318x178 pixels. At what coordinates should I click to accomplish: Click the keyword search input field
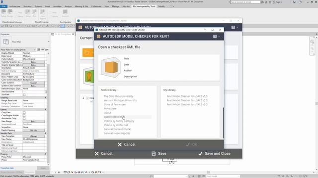tap(245, 2)
